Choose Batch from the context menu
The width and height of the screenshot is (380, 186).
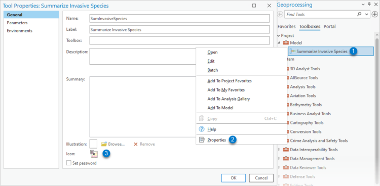click(x=241, y=70)
